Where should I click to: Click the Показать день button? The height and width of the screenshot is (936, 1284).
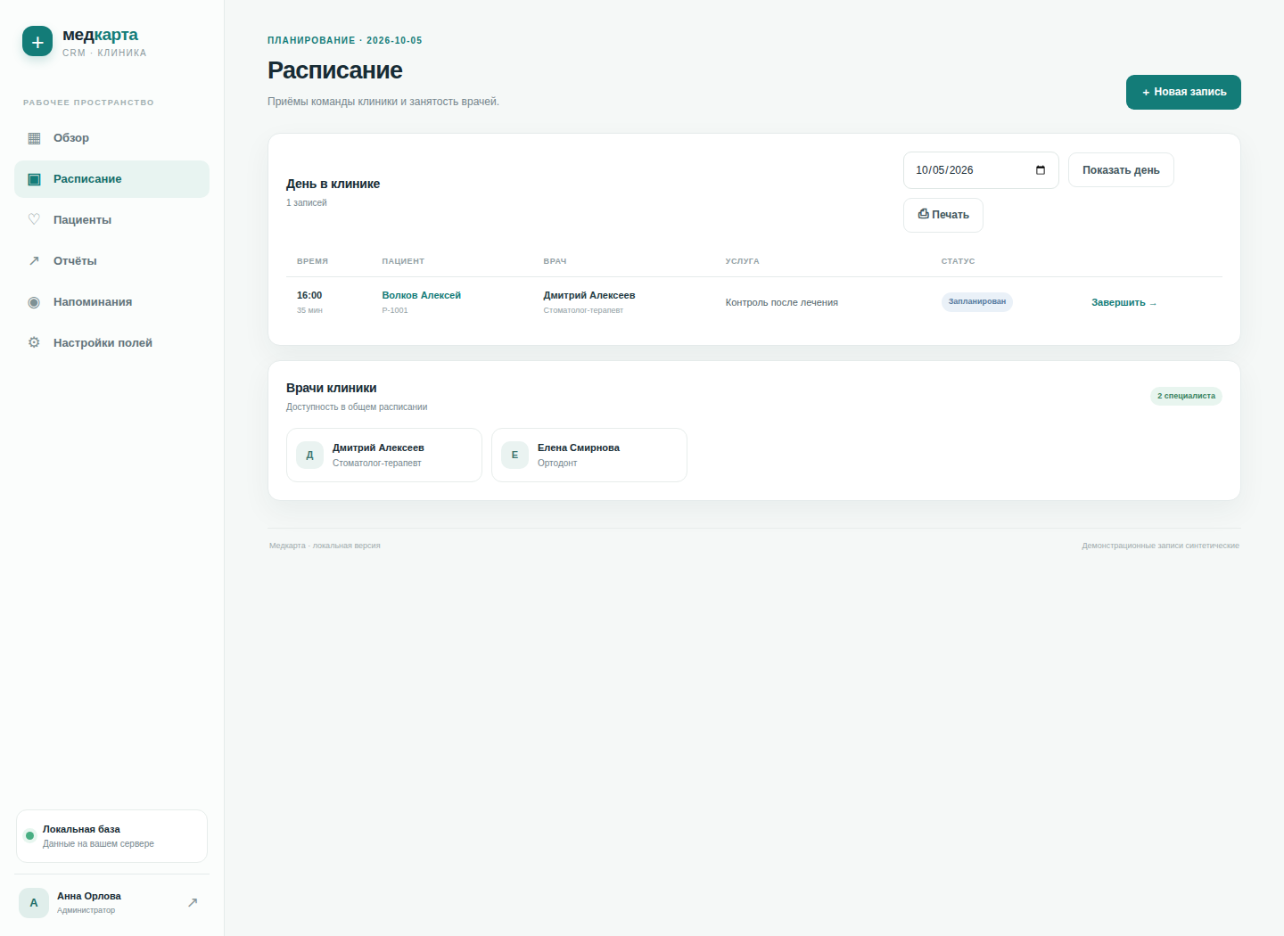coord(1121,170)
